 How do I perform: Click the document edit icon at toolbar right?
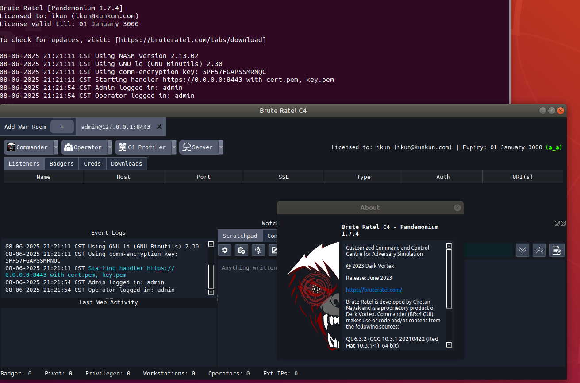click(557, 250)
